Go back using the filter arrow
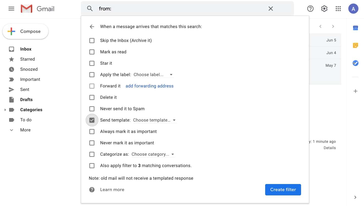This screenshot has height=206, width=364. (x=92, y=27)
